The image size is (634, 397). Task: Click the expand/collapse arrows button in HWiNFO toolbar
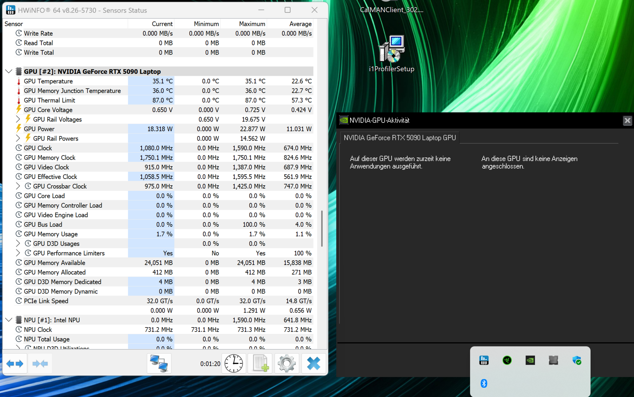pos(15,364)
